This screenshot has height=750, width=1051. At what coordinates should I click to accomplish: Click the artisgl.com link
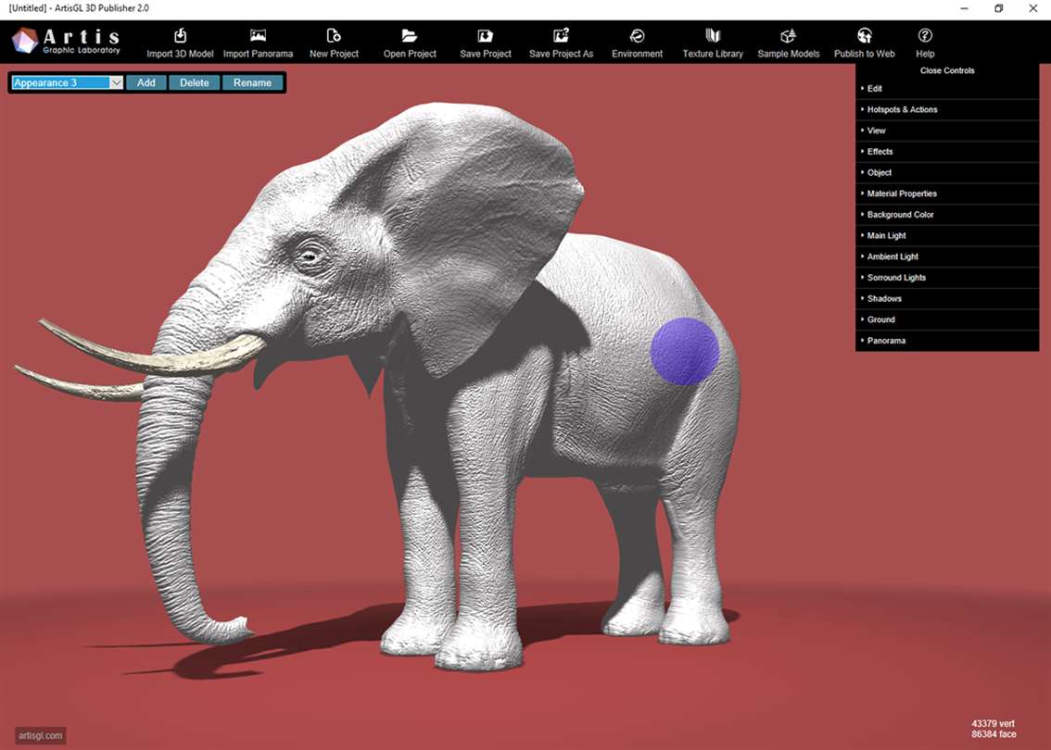pyautogui.click(x=40, y=735)
